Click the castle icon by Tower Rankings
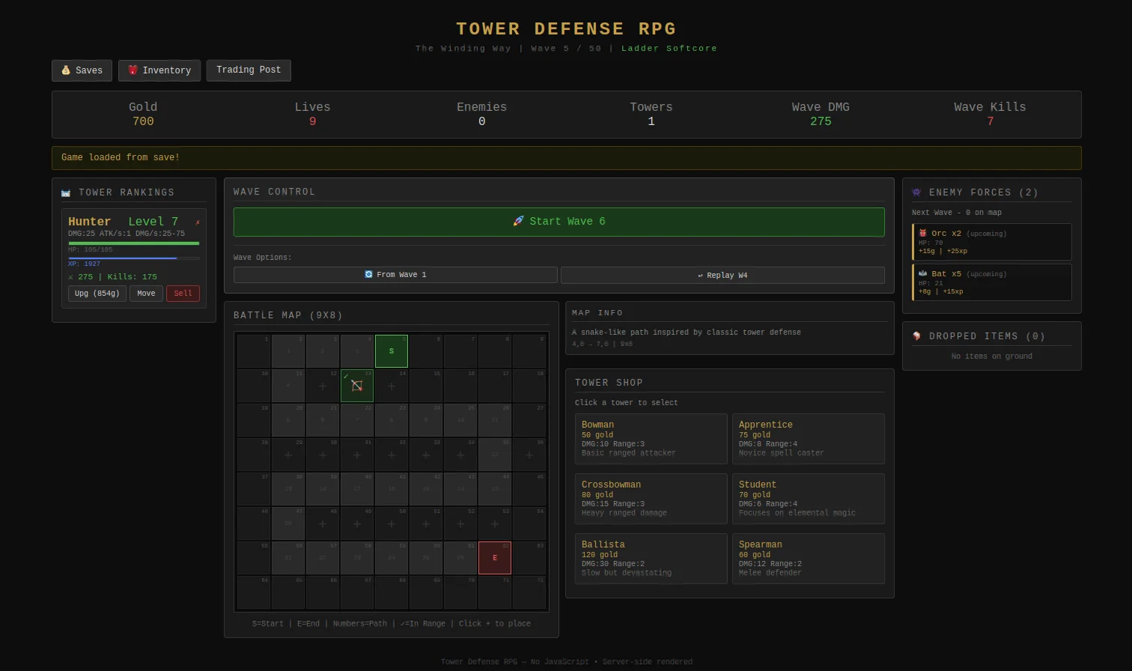The image size is (1132, 671). (66, 193)
